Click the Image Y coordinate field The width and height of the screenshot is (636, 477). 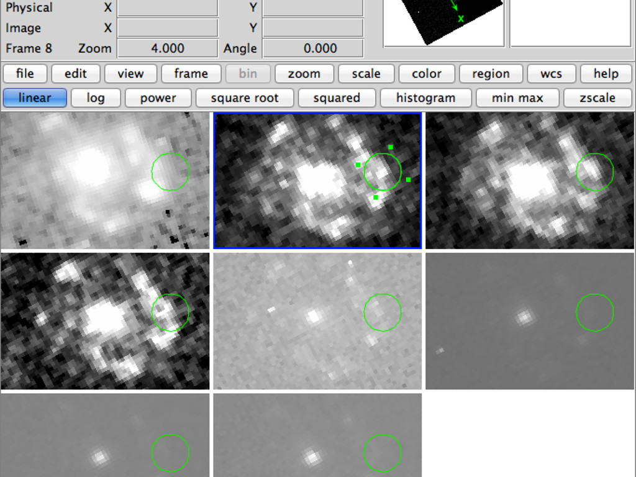(313, 28)
